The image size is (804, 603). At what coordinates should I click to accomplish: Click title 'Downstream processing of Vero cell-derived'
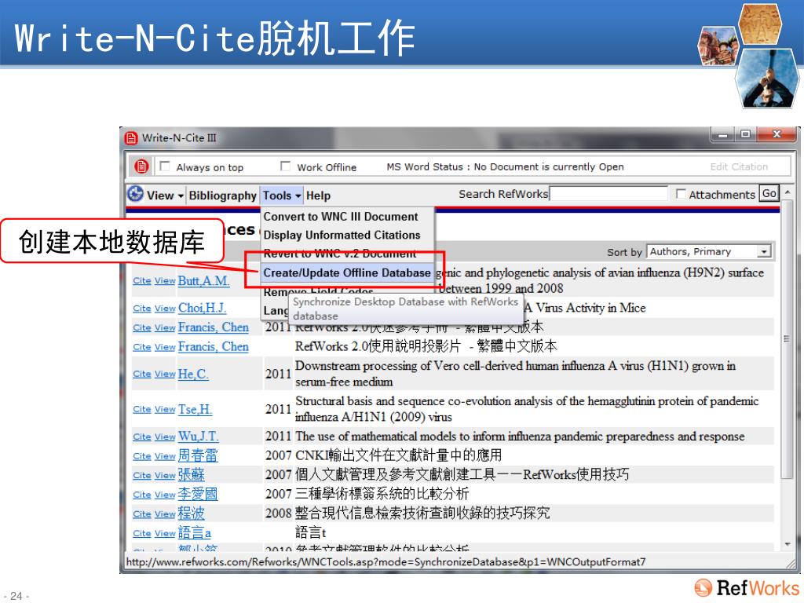(x=515, y=374)
